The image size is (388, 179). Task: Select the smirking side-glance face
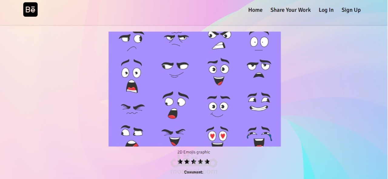point(175,69)
